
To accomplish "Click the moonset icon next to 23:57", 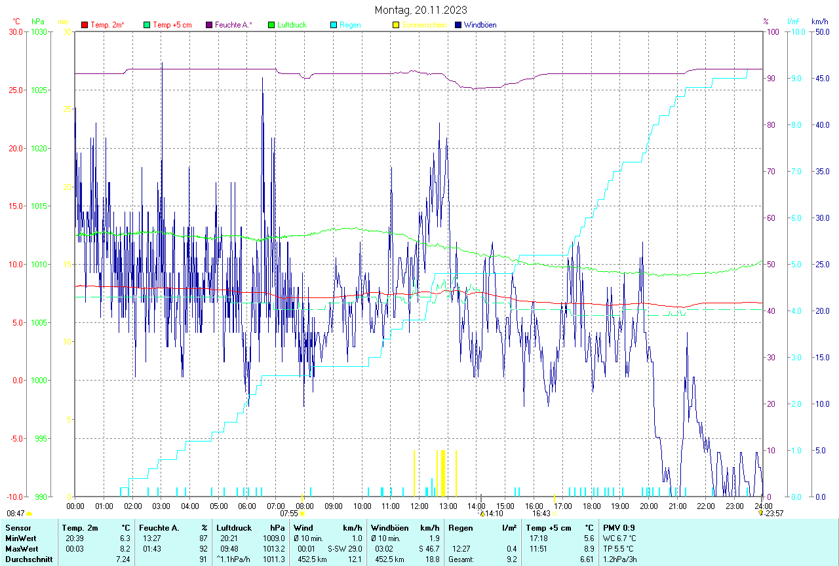I will click(x=760, y=514).
